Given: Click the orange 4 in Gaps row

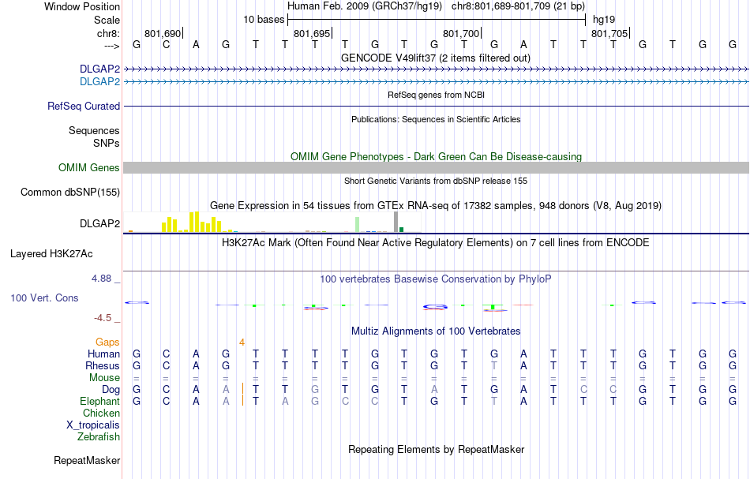Looking at the screenshot, I should click(242, 342).
